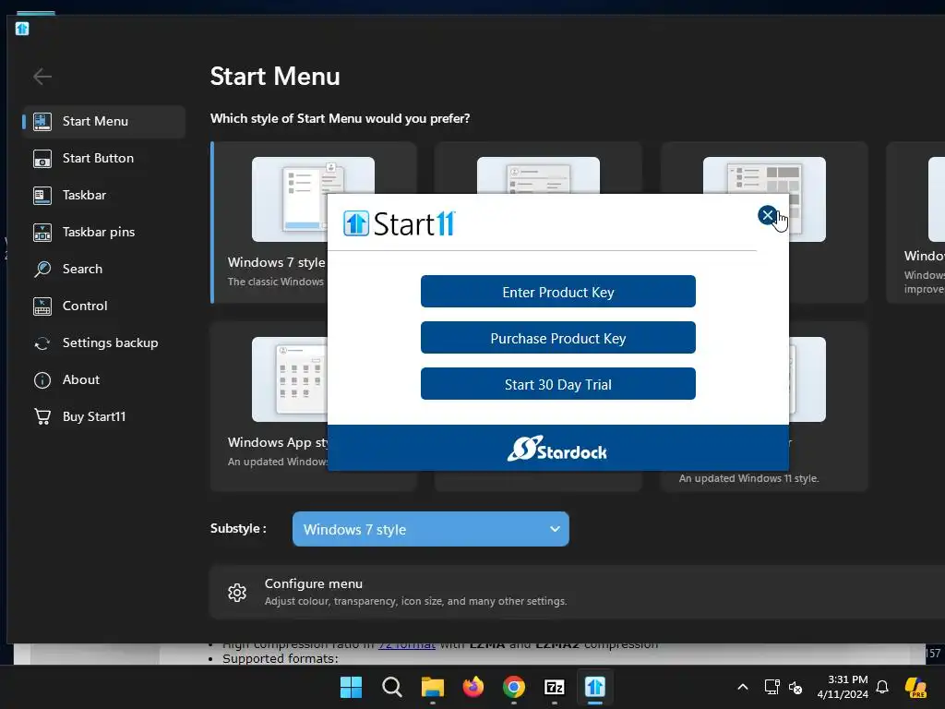The height and width of the screenshot is (709, 945).
Task: Click the Stardock logo banner
Action: pyautogui.click(x=557, y=448)
